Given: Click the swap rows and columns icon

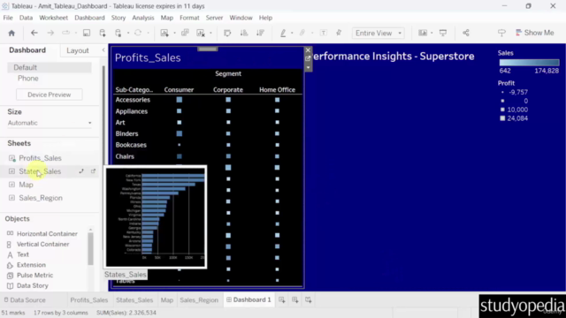Looking at the screenshot, I should click(x=227, y=34).
